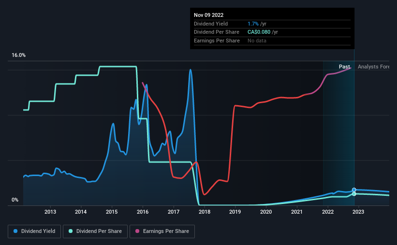
Task: Click the Past region label
Action: coord(344,67)
